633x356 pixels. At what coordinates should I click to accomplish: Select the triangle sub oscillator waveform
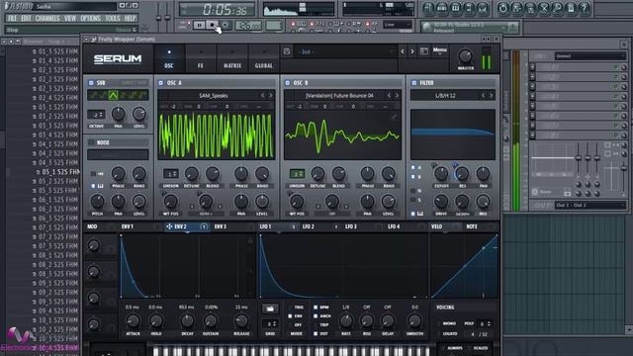tap(113, 95)
